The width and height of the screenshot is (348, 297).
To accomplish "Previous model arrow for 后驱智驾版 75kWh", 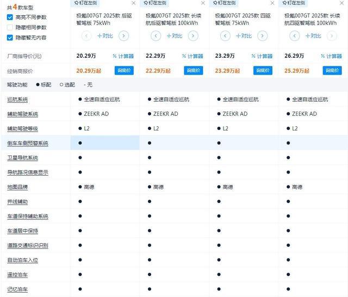I will pos(86,36).
